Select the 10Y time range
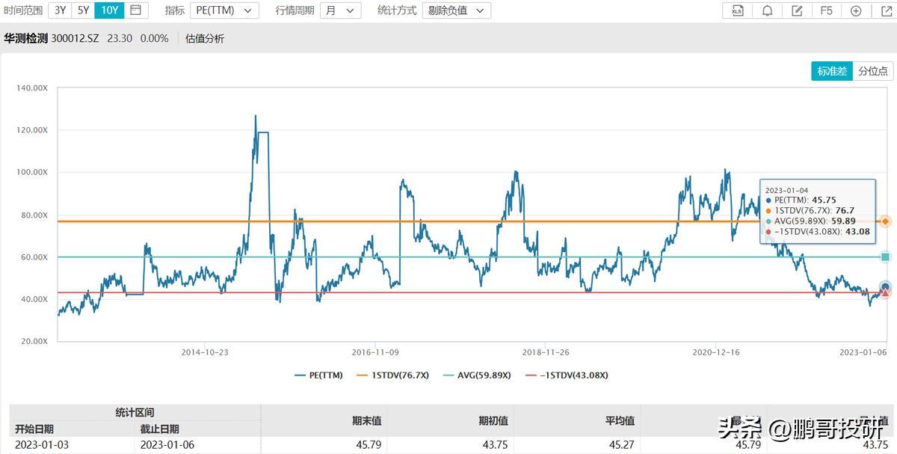Image resolution: width=897 pixels, height=454 pixels. [x=109, y=10]
